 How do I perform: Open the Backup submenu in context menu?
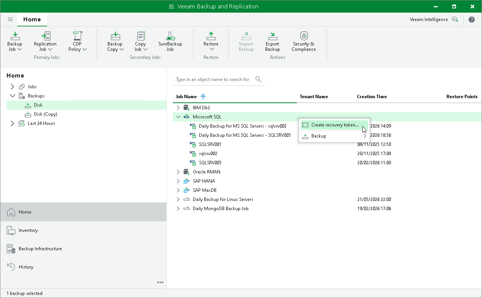tap(334, 136)
